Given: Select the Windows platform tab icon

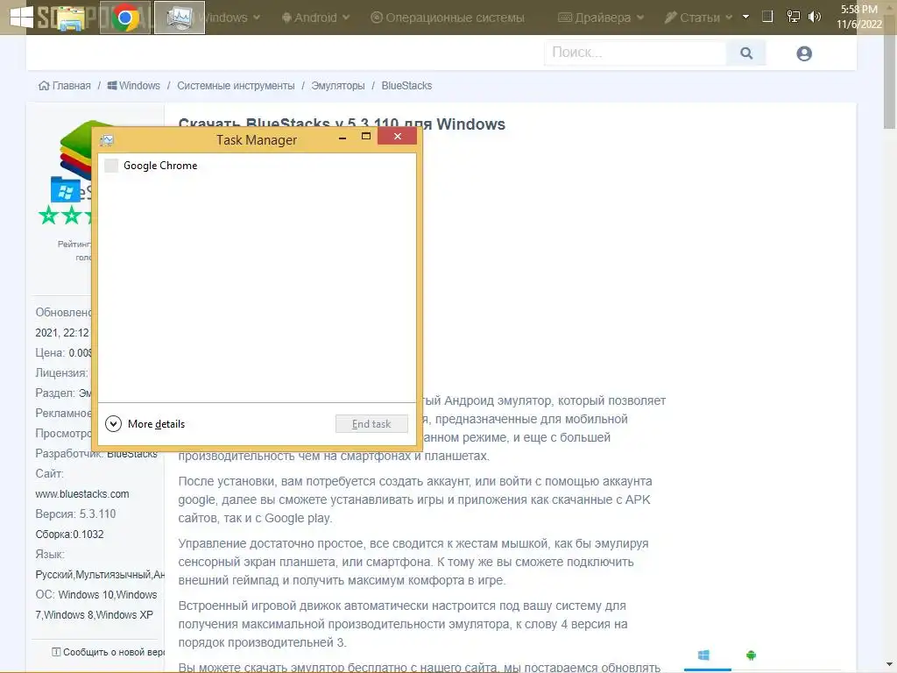Looking at the screenshot, I should point(703,655).
